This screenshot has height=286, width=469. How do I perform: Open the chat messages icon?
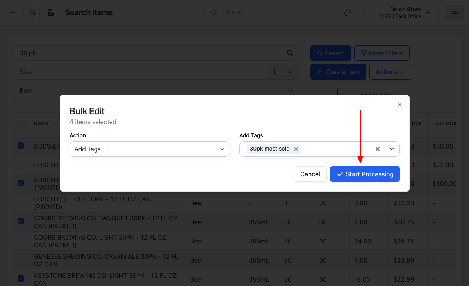click(348, 12)
